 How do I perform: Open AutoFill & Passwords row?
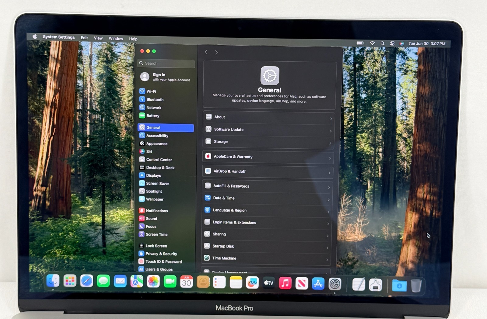pos(267,186)
